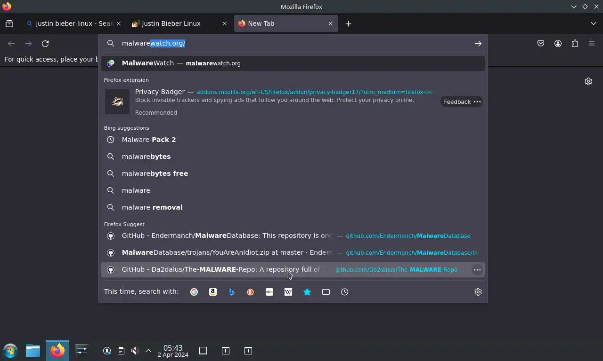
Task: Reload the current page
Action: pyautogui.click(x=45, y=43)
